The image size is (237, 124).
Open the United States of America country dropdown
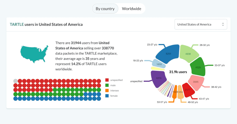point(201,24)
